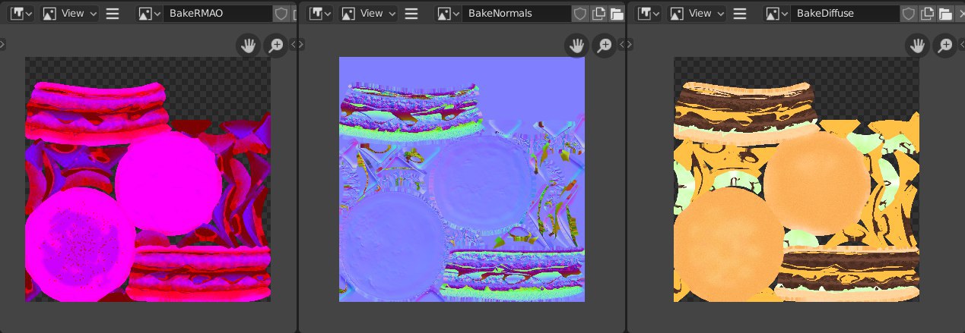Click the baked BakeRMAO texture image
This screenshot has width=965, height=333.
148,180
